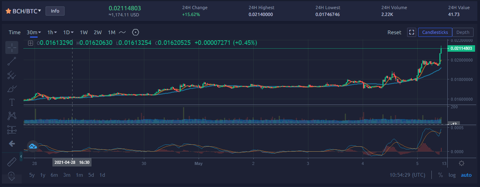Toggle fullscreen chart mode
Image resolution: width=480 pixels, height=187 pixels.
click(x=412, y=32)
